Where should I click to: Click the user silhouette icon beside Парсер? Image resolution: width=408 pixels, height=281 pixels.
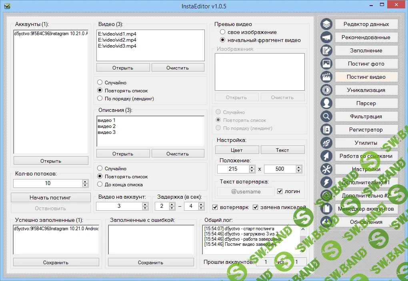(x=327, y=104)
